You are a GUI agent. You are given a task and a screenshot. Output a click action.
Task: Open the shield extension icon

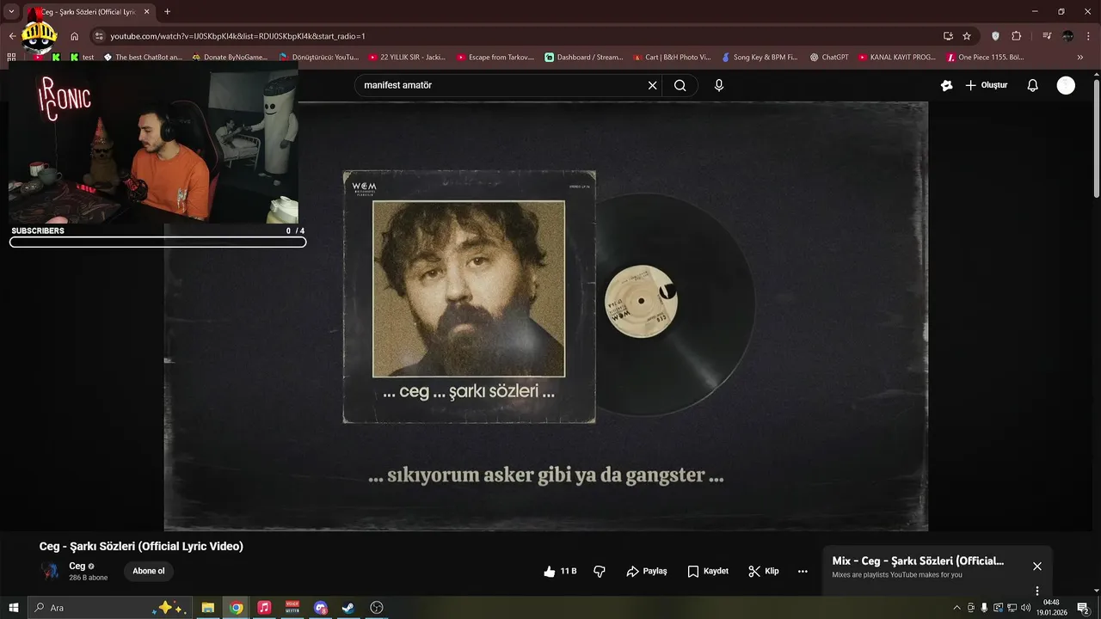pyautogui.click(x=996, y=36)
